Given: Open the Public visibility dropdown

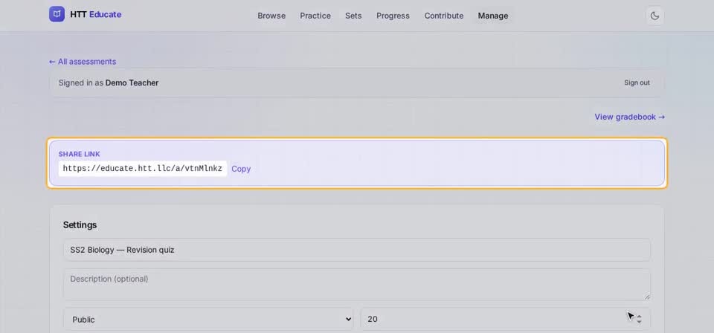Looking at the screenshot, I should click(x=208, y=320).
